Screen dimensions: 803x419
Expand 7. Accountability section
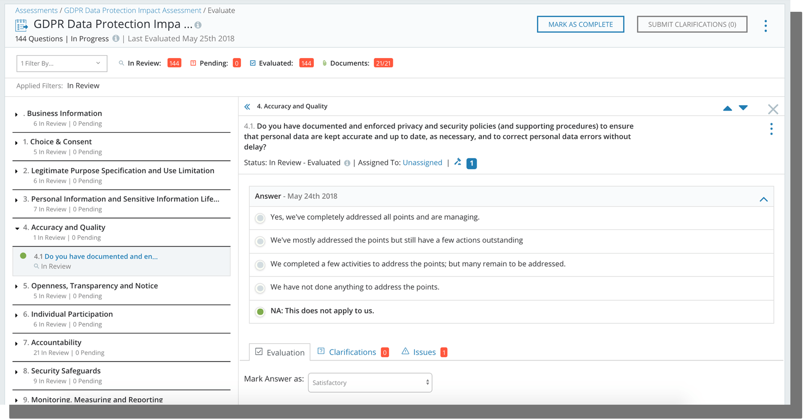(16, 344)
